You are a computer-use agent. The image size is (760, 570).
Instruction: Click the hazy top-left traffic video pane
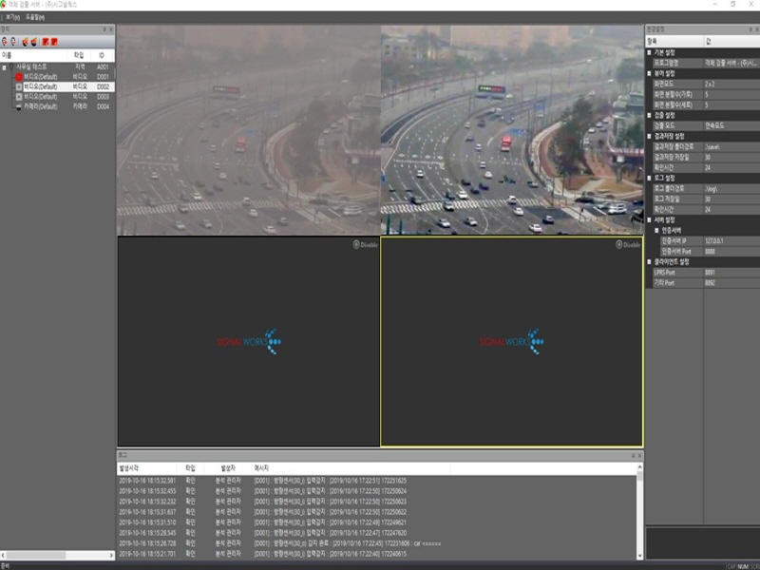click(248, 130)
